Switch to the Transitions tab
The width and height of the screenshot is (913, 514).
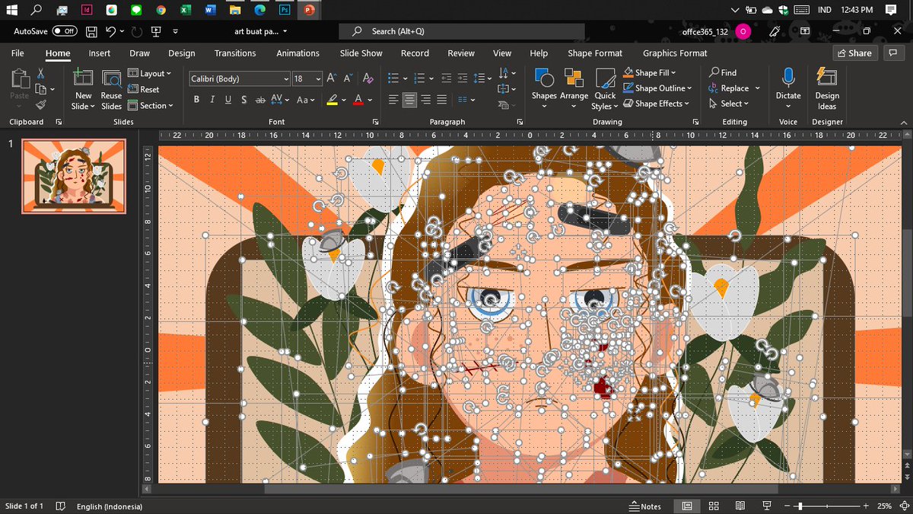[x=235, y=53]
